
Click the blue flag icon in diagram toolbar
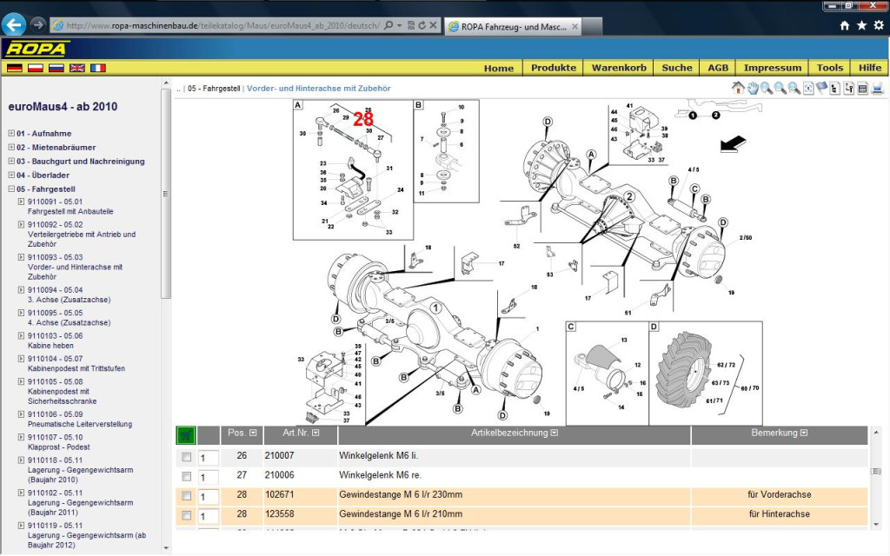pyautogui.click(x=822, y=88)
